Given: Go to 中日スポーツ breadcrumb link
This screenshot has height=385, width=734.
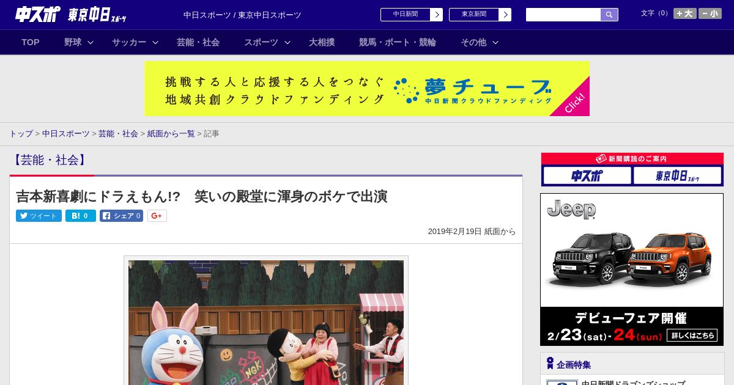Looking at the screenshot, I should pos(65,133).
